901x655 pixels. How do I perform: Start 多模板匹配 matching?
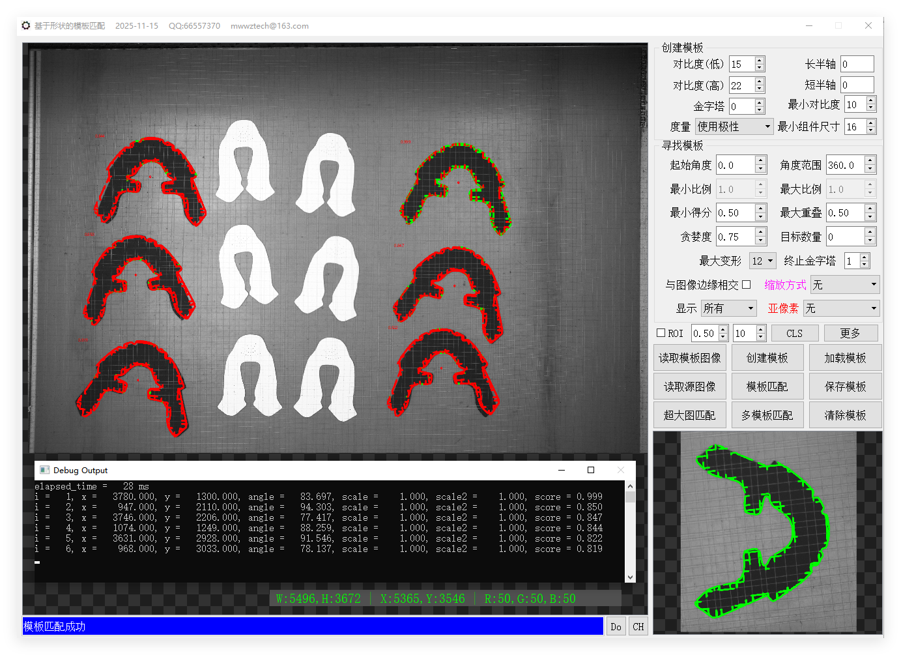[x=767, y=415]
